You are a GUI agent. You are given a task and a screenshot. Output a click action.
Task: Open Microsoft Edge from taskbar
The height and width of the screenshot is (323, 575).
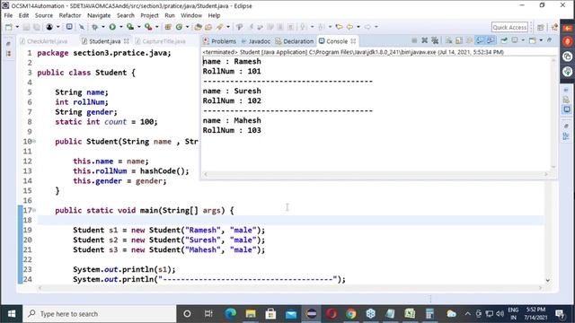[x=231, y=314]
